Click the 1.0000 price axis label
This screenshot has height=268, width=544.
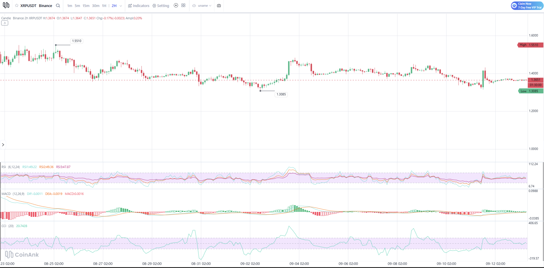pyautogui.click(x=533, y=149)
